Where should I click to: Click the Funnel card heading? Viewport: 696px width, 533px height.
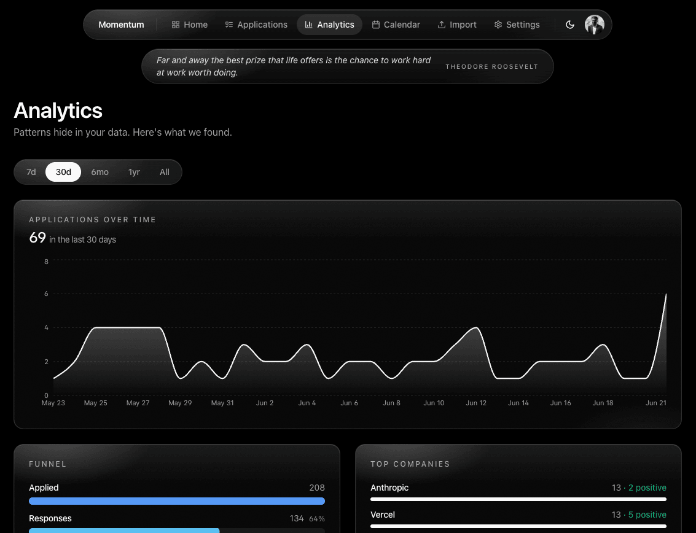click(x=47, y=464)
